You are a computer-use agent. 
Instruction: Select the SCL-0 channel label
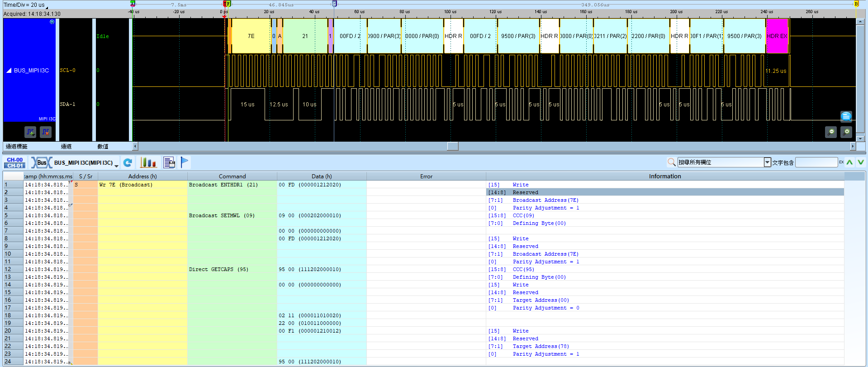68,70
